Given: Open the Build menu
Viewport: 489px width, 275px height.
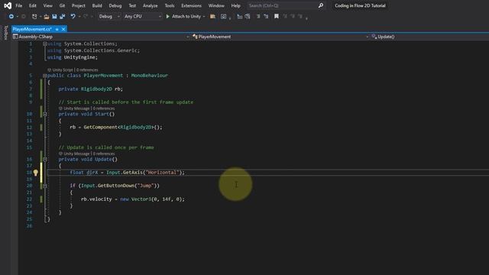Looking at the screenshot, I should pos(97,5).
